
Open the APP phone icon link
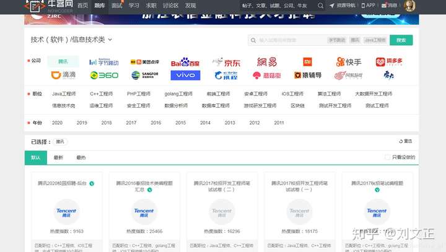coord(368,6)
